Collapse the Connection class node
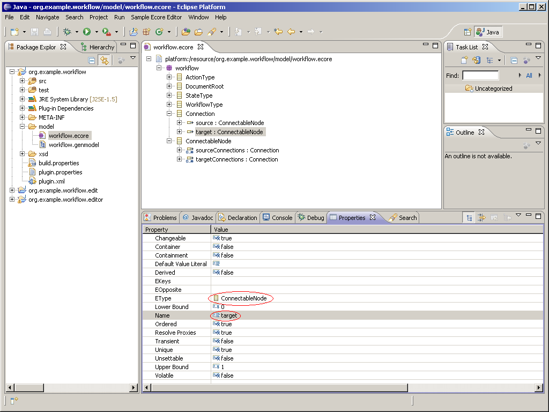 169,114
